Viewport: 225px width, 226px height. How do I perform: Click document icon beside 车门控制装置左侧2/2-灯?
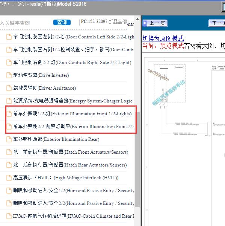(x=9, y=37)
